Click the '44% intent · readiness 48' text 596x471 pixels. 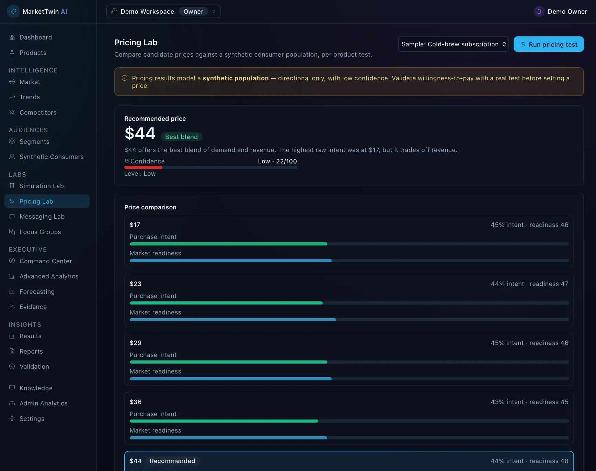tap(529, 461)
